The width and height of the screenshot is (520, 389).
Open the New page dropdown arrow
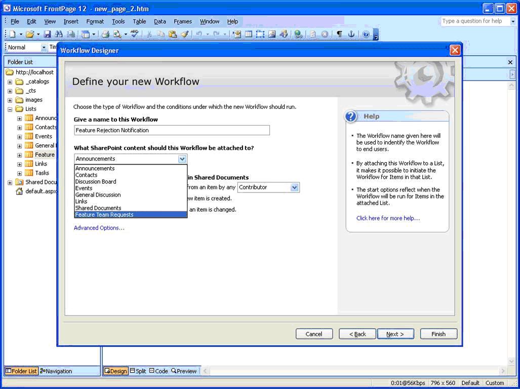[x=21, y=34]
